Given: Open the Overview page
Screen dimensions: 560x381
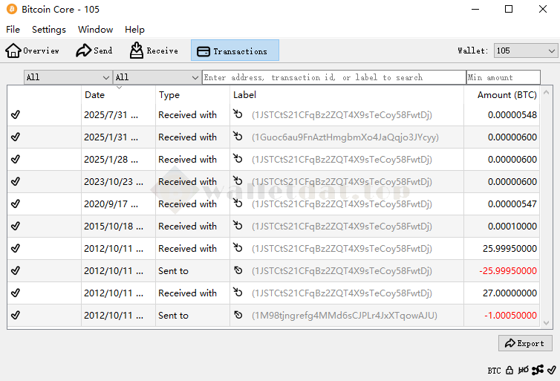Looking at the screenshot, I should click(33, 51).
